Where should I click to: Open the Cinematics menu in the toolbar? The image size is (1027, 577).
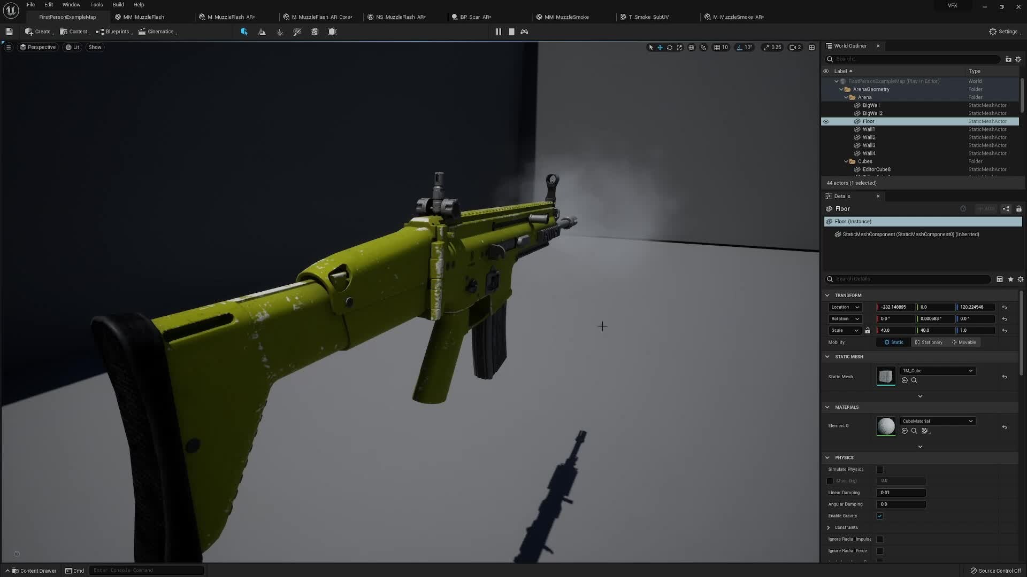coord(157,32)
